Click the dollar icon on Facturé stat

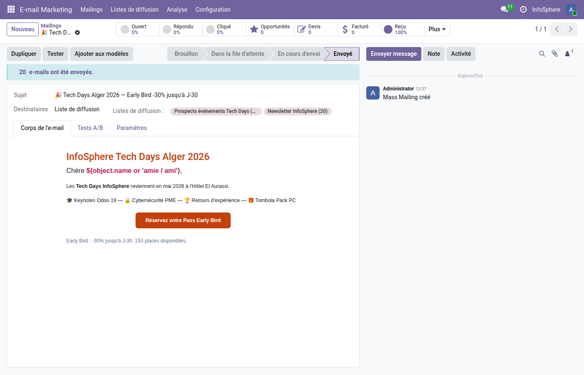[345, 29]
